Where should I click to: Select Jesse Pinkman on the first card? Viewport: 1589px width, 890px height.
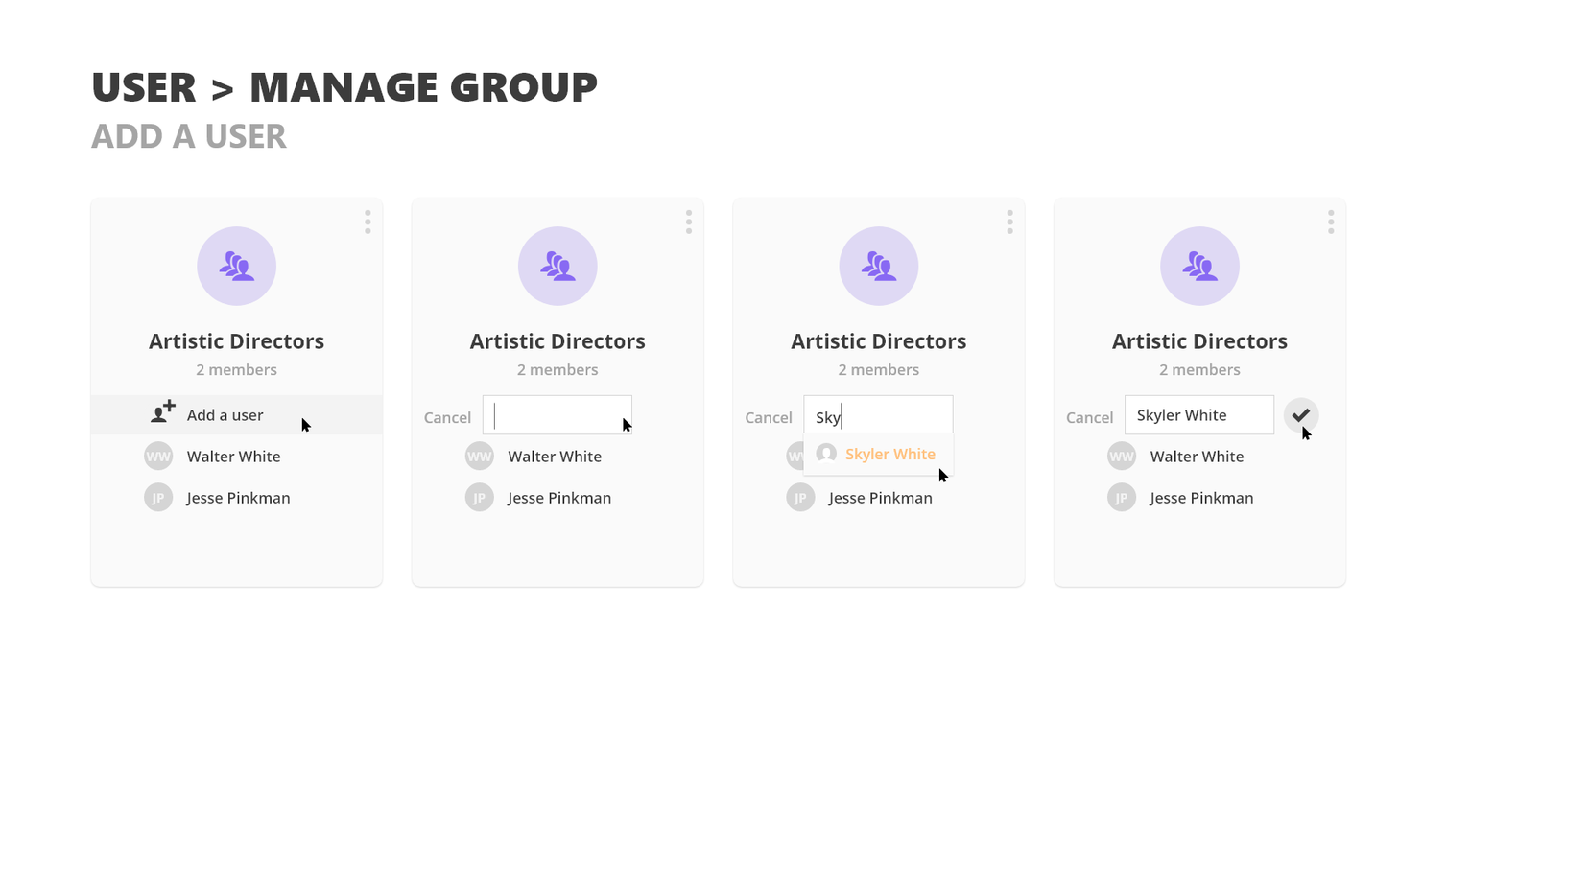[238, 498]
